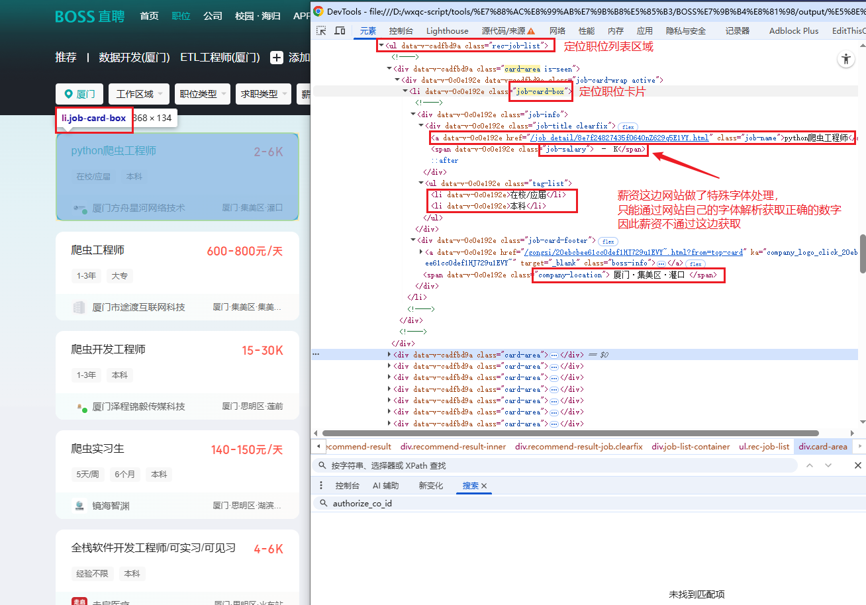Screen dimensions: 866x605
Task: Open the 内存 tab
Action: [x=616, y=30]
